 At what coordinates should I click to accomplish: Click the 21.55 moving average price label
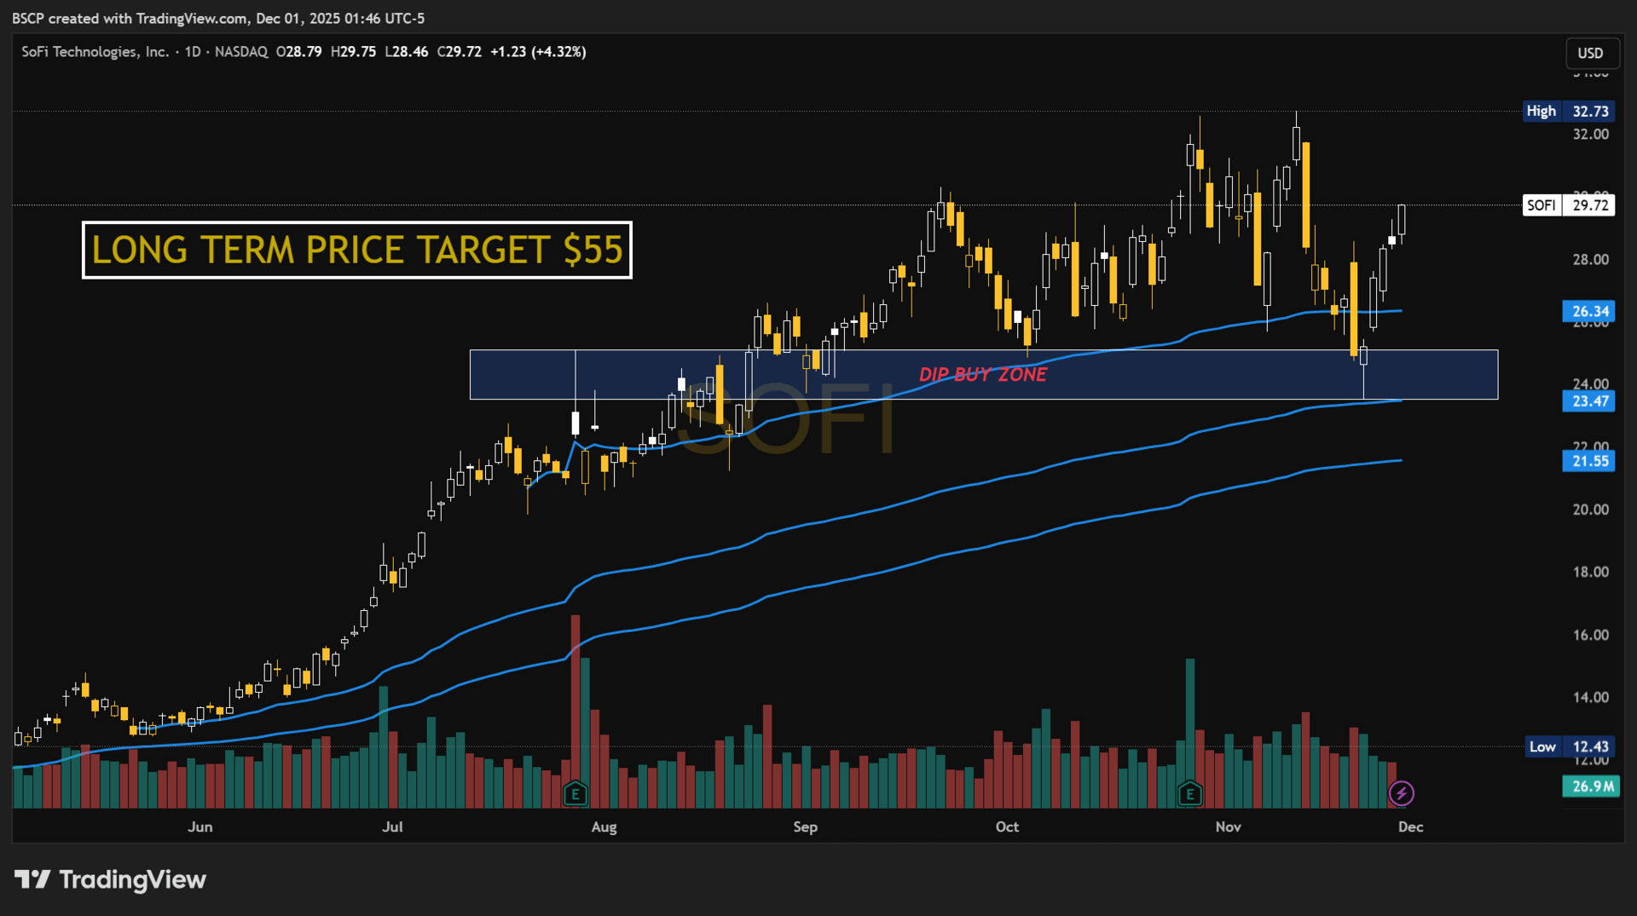[1588, 461]
